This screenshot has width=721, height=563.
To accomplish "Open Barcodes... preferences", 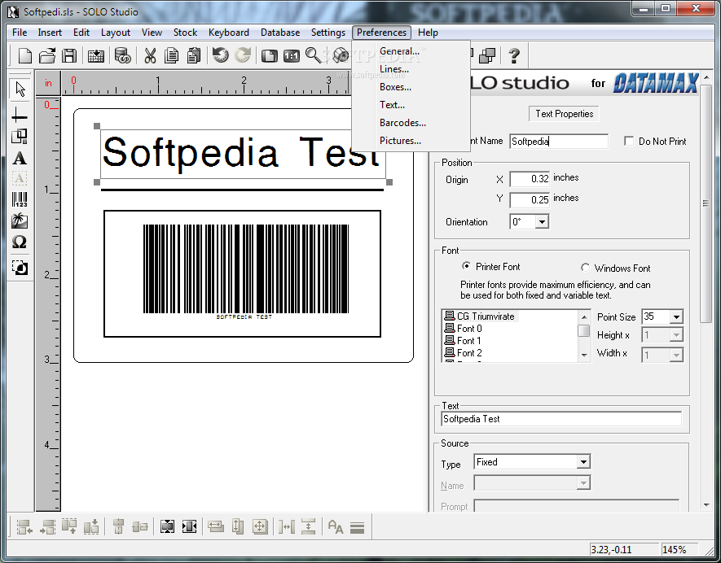I will [402, 123].
